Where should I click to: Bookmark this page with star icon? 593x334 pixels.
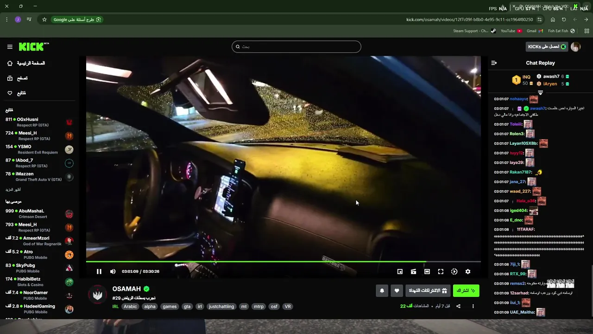click(44, 19)
